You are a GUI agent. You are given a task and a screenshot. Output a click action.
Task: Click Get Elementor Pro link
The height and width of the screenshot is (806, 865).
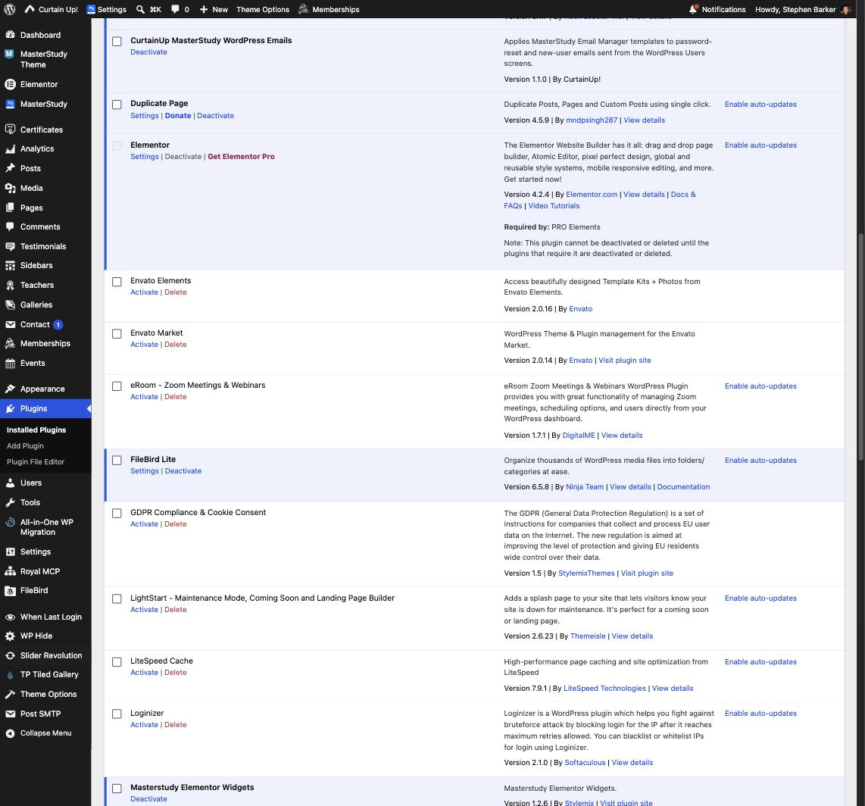pyautogui.click(x=241, y=157)
